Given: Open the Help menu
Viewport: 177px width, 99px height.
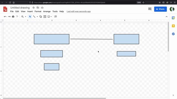Looking at the screenshot, I should (62, 12).
